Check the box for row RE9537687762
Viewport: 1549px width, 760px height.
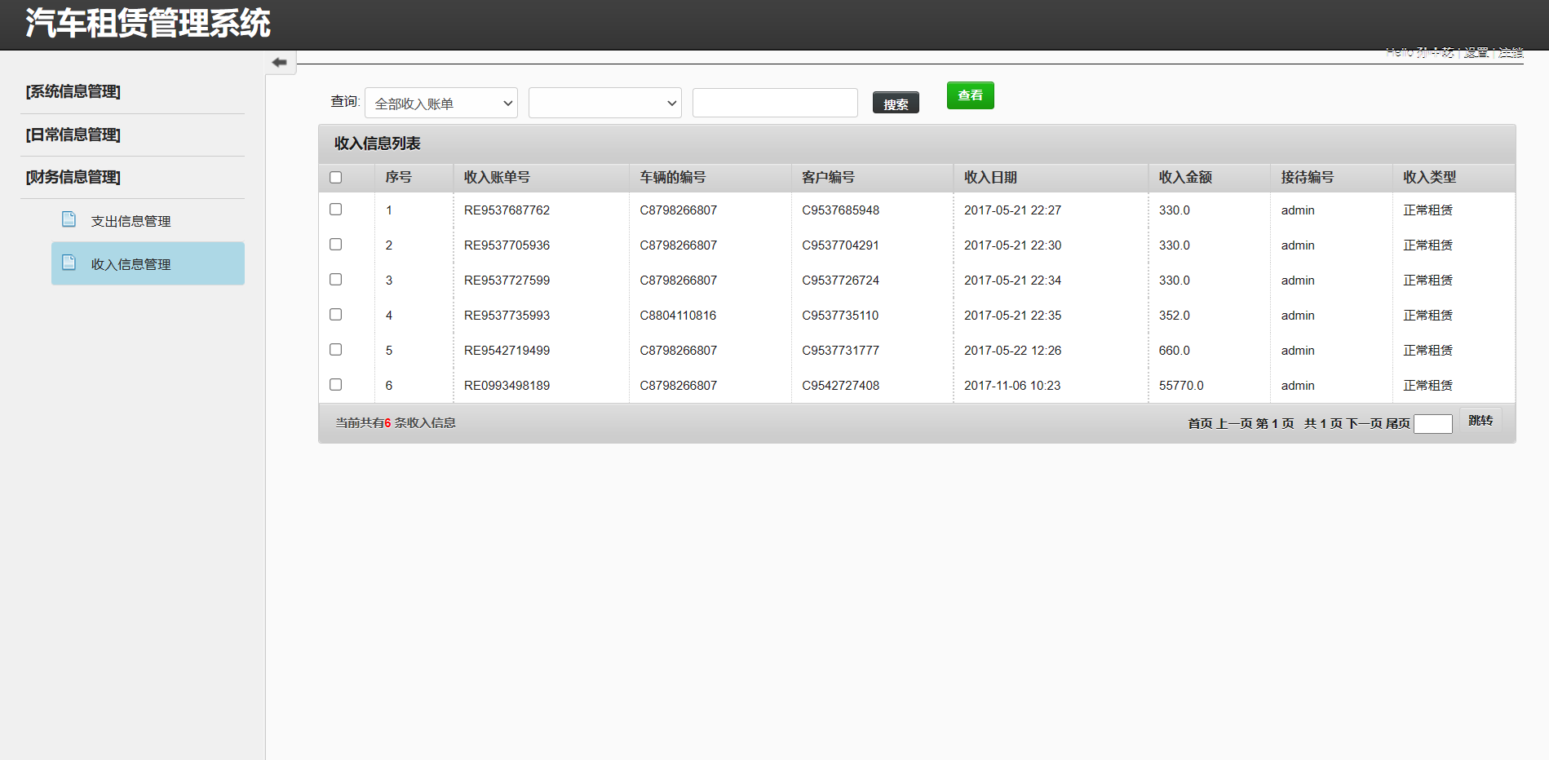[x=335, y=210]
